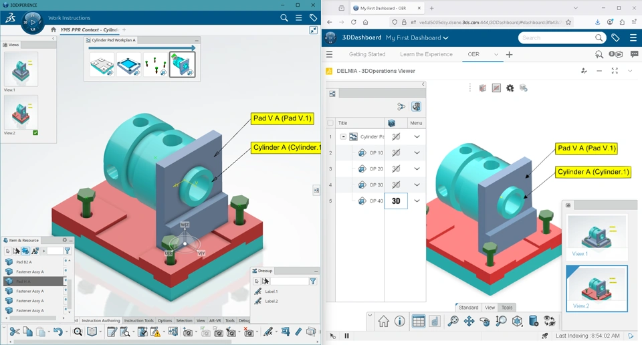Image resolution: width=642 pixels, height=345 pixels.
Task: Open the 3D compass play button
Action: tap(33, 22)
